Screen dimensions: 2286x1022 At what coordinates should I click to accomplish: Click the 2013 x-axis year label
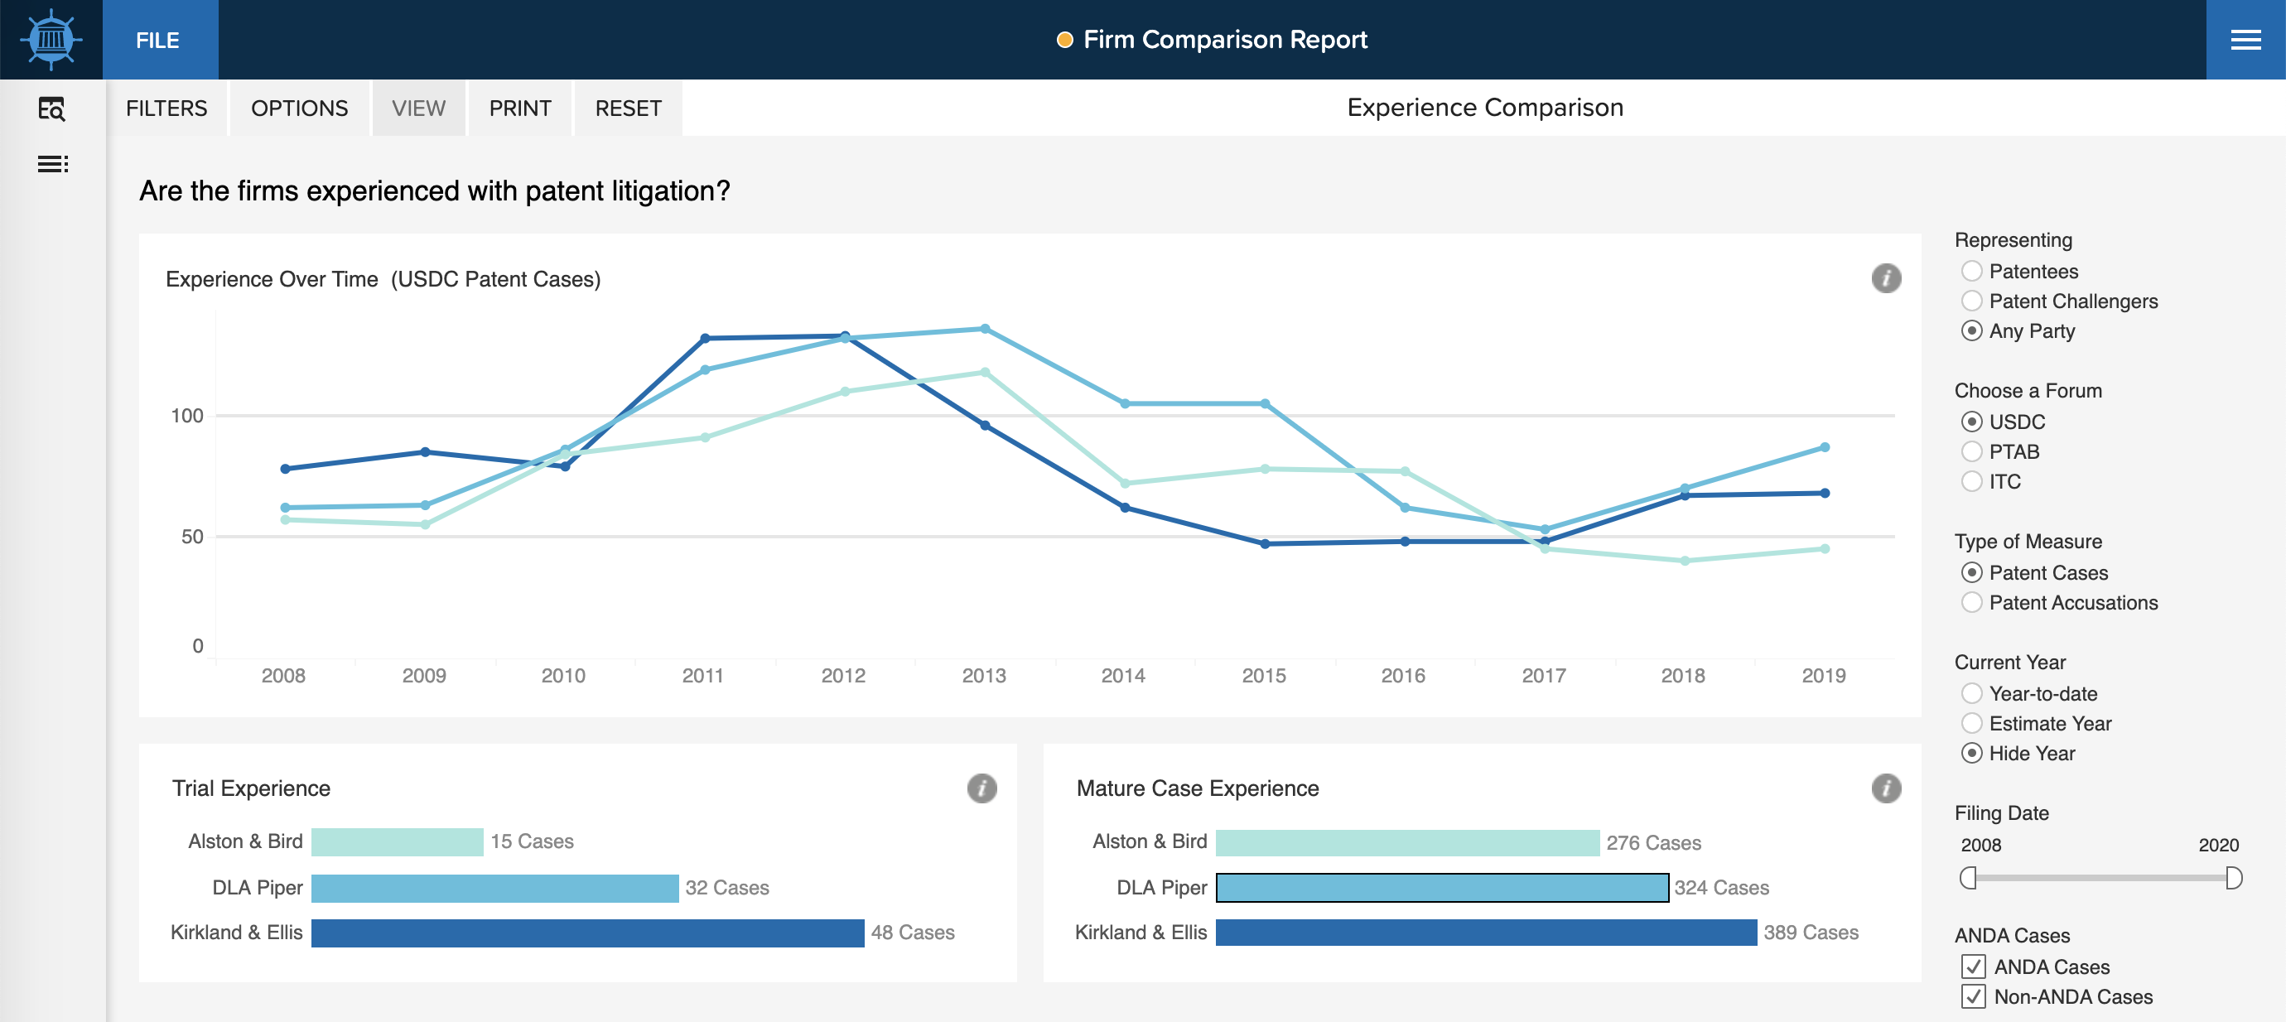(983, 676)
